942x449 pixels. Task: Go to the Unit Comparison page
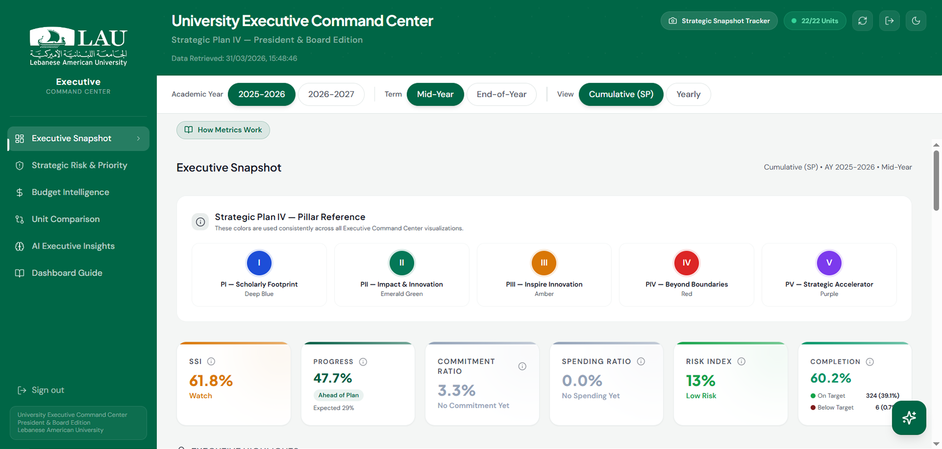[x=66, y=219]
